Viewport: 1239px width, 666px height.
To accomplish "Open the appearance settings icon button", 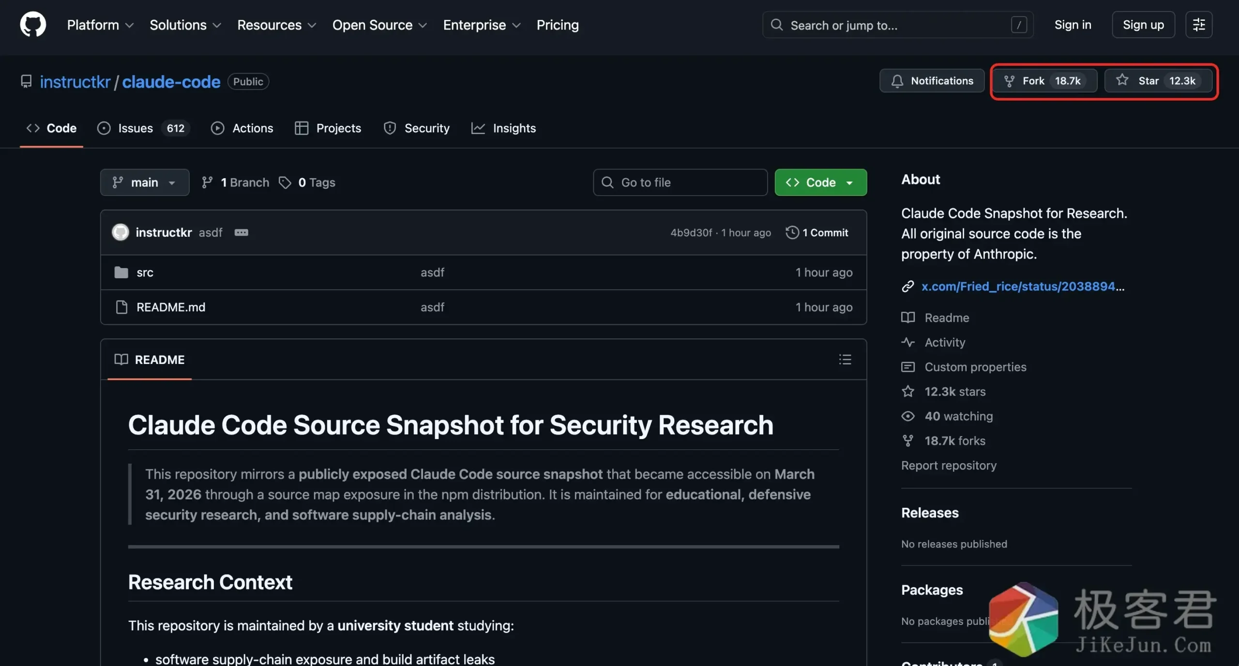I will pyautogui.click(x=1198, y=25).
